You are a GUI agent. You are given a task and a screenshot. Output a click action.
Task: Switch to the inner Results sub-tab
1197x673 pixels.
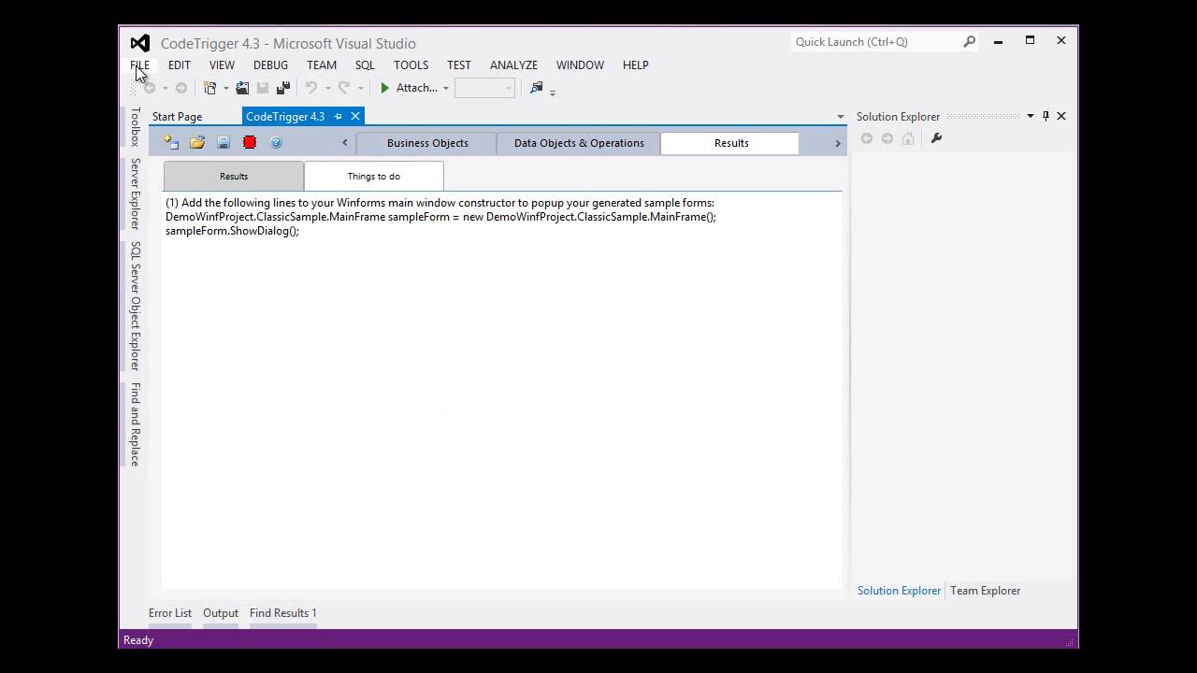(x=234, y=176)
